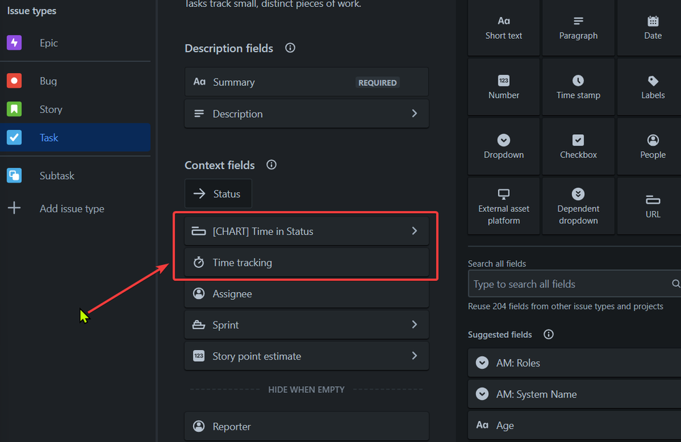Add a Short text field type

click(x=504, y=28)
